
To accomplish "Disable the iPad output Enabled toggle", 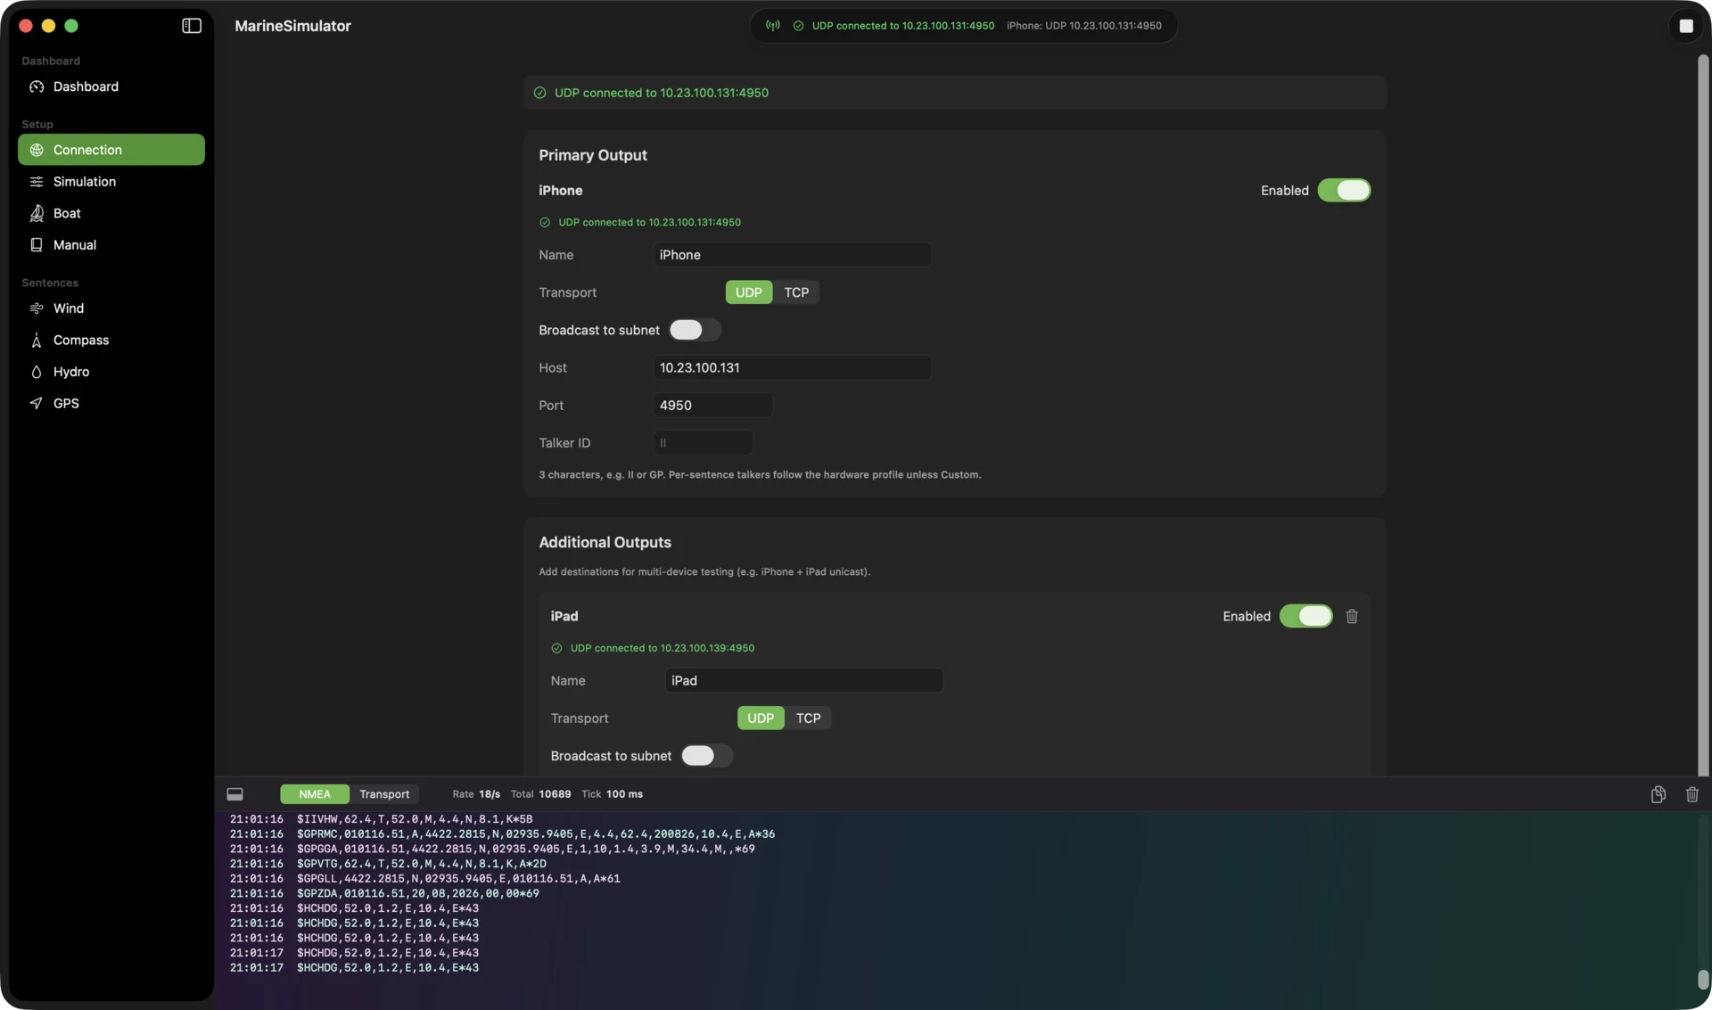I will [1305, 616].
